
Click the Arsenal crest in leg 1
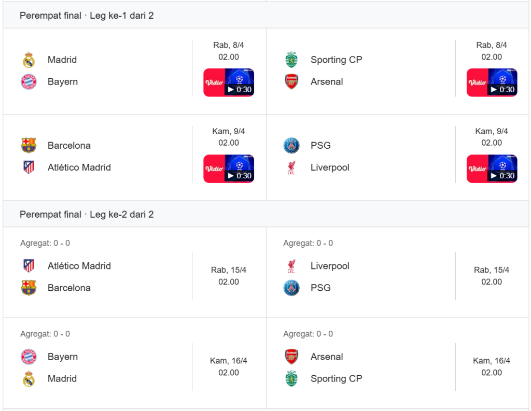click(x=292, y=82)
